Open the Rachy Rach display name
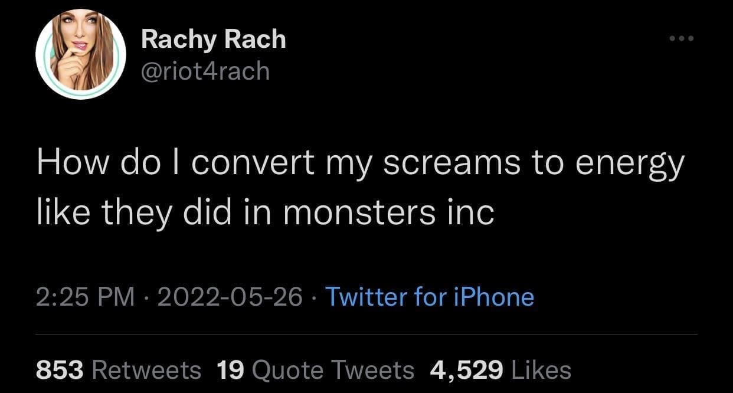The height and width of the screenshot is (393, 733). pyautogui.click(x=214, y=40)
